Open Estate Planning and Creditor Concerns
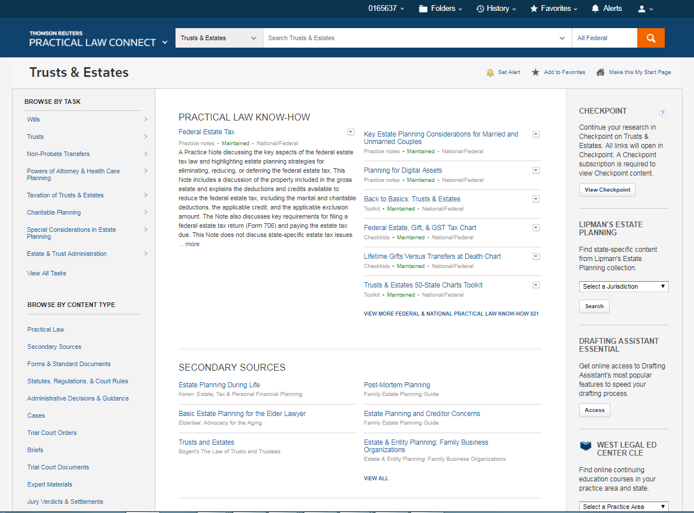 422,414
